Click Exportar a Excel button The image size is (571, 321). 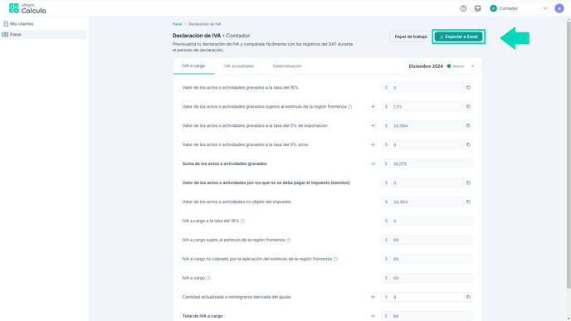[x=458, y=36]
